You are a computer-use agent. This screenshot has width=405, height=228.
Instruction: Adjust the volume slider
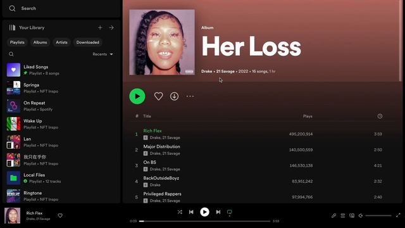click(378, 215)
